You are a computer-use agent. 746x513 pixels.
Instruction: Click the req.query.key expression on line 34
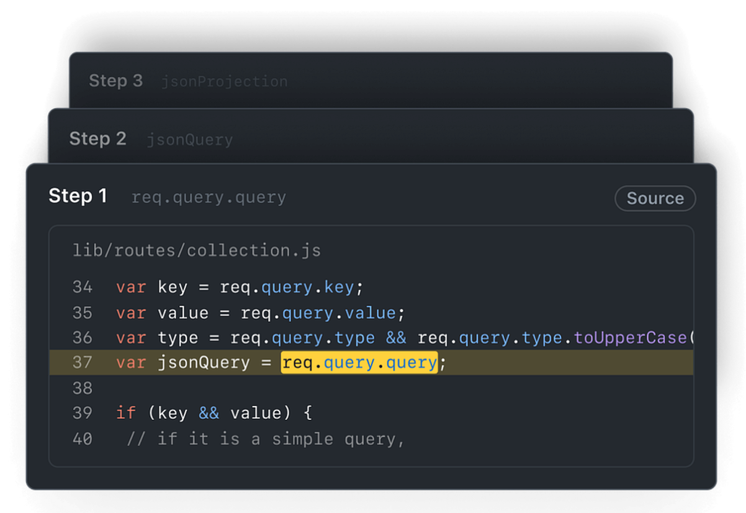tap(287, 288)
